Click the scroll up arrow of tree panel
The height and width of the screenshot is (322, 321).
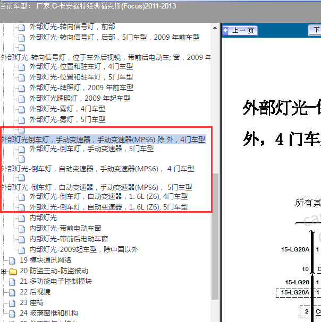215,28
